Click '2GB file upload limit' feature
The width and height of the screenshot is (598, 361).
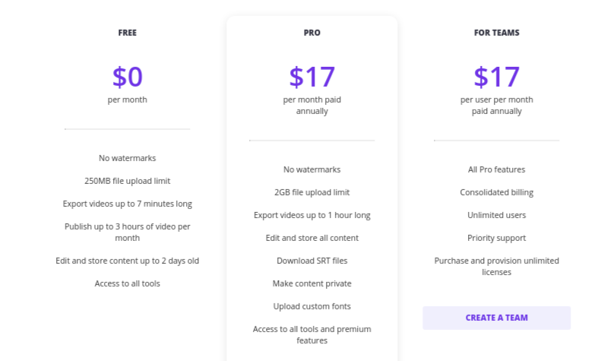click(312, 192)
